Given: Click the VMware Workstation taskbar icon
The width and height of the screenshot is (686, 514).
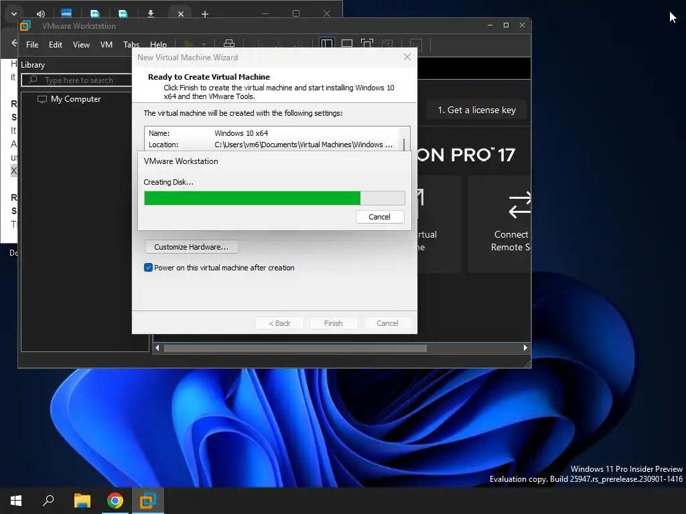Looking at the screenshot, I should pyautogui.click(x=148, y=501).
